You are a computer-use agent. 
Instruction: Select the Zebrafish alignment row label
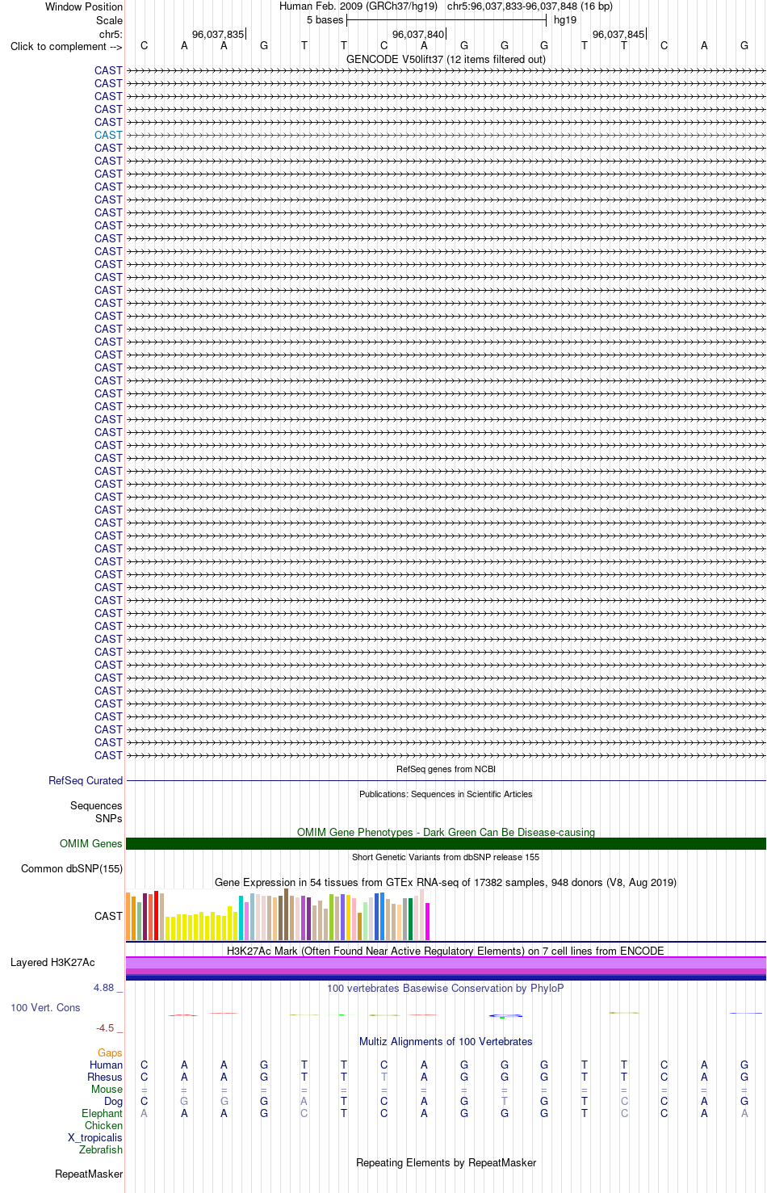click(101, 1149)
